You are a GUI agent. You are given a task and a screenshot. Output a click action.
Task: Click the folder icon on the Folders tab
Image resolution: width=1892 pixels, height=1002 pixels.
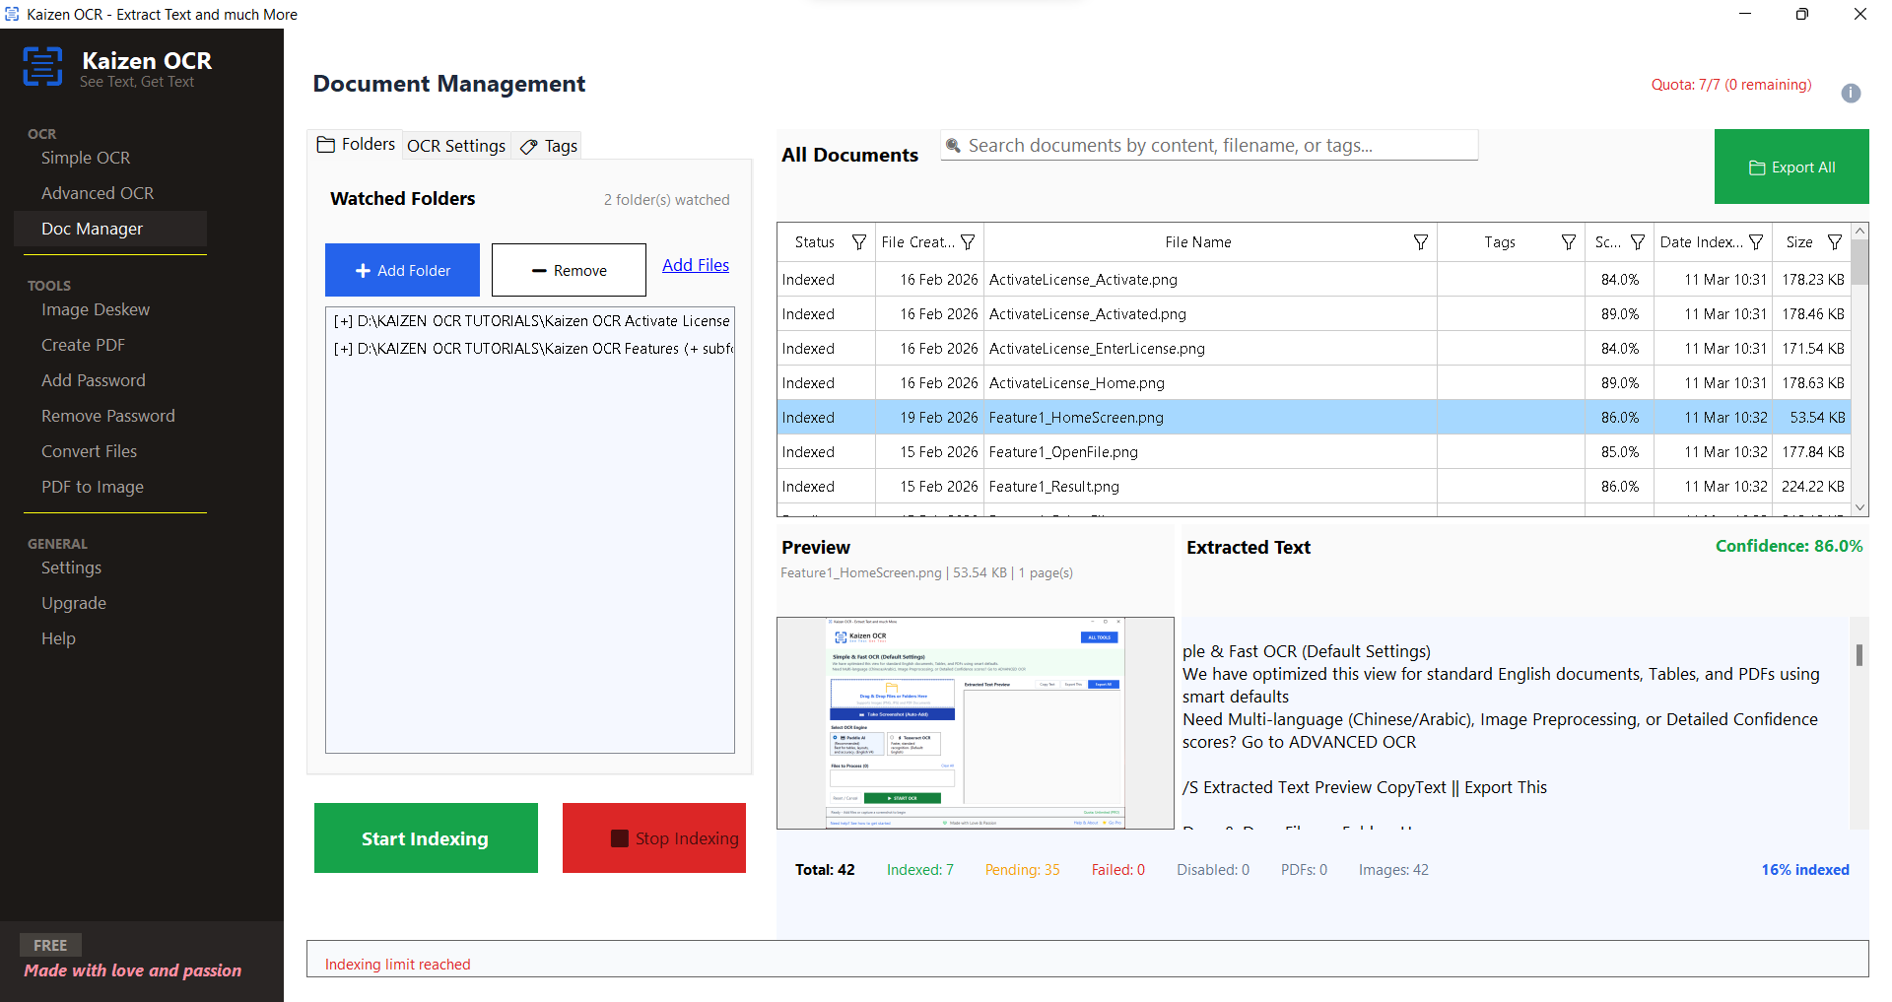(326, 144)
